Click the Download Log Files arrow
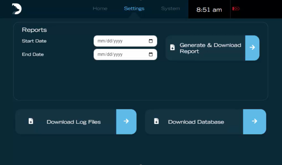 (x=126, y=121)
